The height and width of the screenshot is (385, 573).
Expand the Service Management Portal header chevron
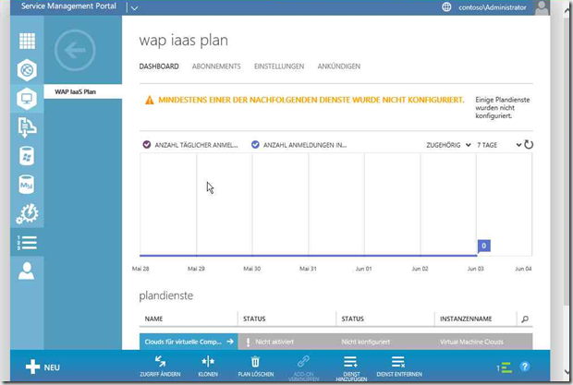click(x=134, y=7)
